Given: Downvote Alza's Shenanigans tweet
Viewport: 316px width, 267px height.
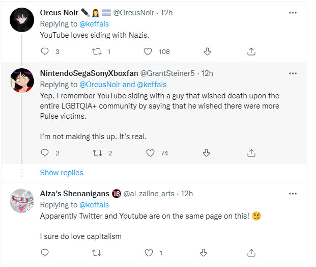Looking at the screenshot, I should 207,253.
